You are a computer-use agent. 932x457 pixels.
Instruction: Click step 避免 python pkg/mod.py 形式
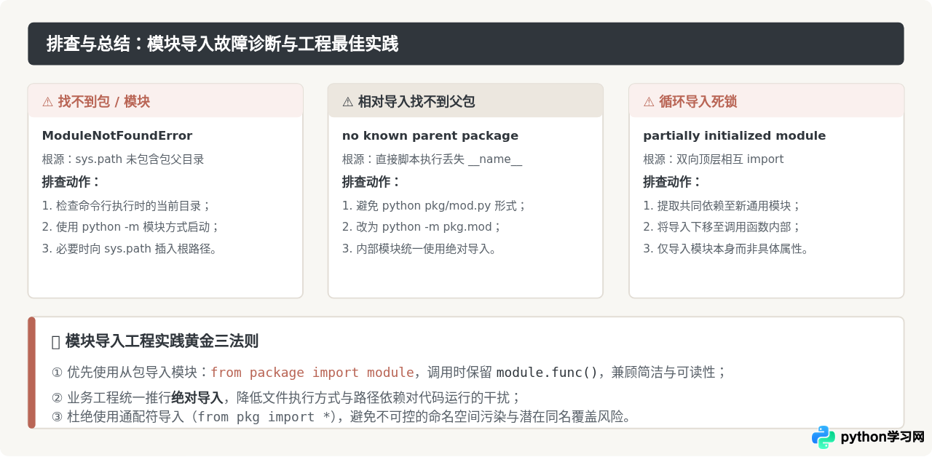coord(434,205)
